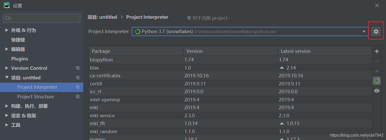Click the plus icon to install package

point(377,51)
